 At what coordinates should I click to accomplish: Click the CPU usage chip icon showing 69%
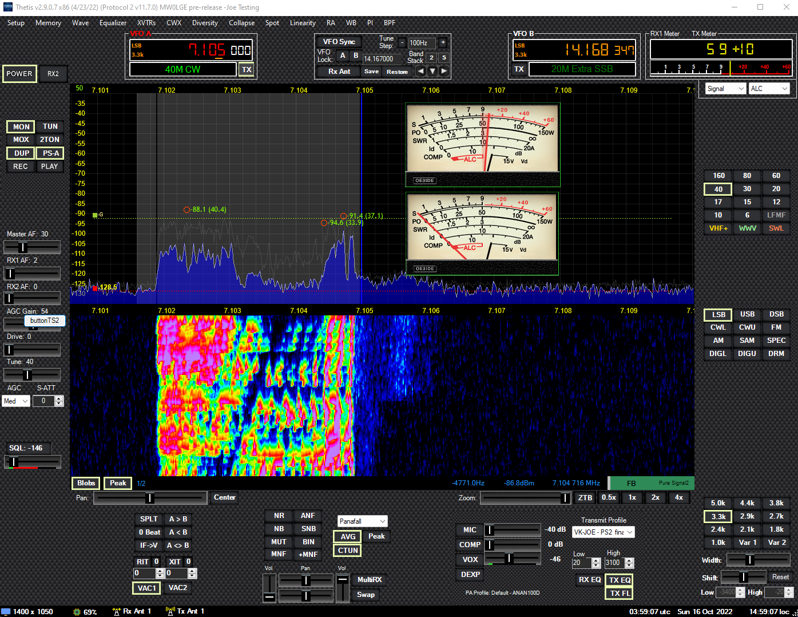tap(76, 611)
